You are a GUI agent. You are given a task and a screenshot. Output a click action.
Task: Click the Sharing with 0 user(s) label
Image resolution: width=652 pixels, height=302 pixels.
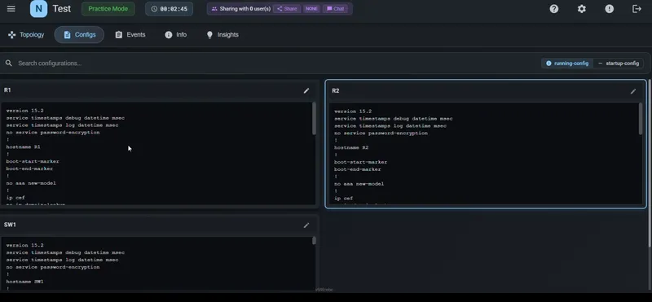pyautogui.click(x=241, y=9)
